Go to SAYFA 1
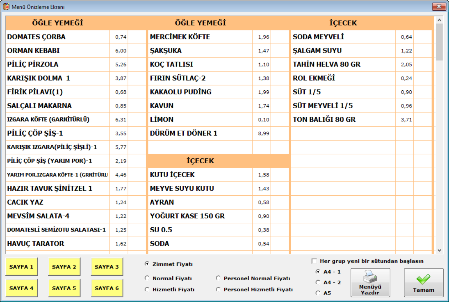449x302 pixels. pyautogui.click(x=21, y=267)
